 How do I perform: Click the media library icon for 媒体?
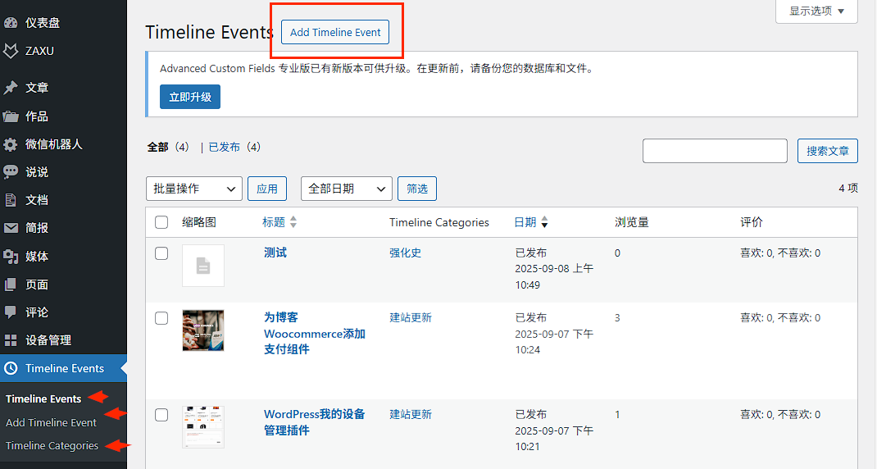[11, 257]
